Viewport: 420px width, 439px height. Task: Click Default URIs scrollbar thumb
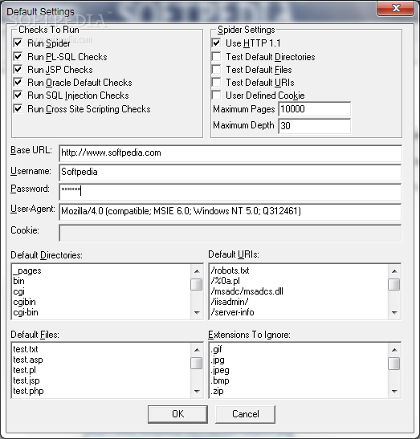tap(394, 284)
